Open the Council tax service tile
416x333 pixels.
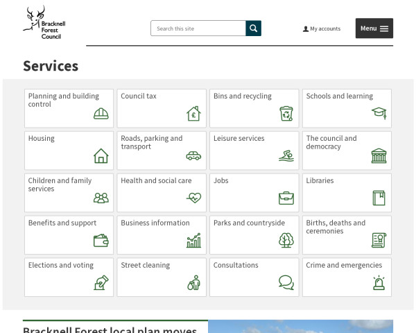(x=161, y=108)
